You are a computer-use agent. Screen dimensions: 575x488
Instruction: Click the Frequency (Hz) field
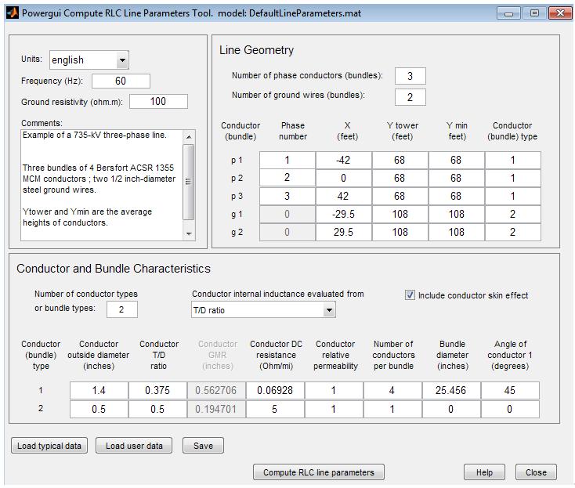coord(121,81)
